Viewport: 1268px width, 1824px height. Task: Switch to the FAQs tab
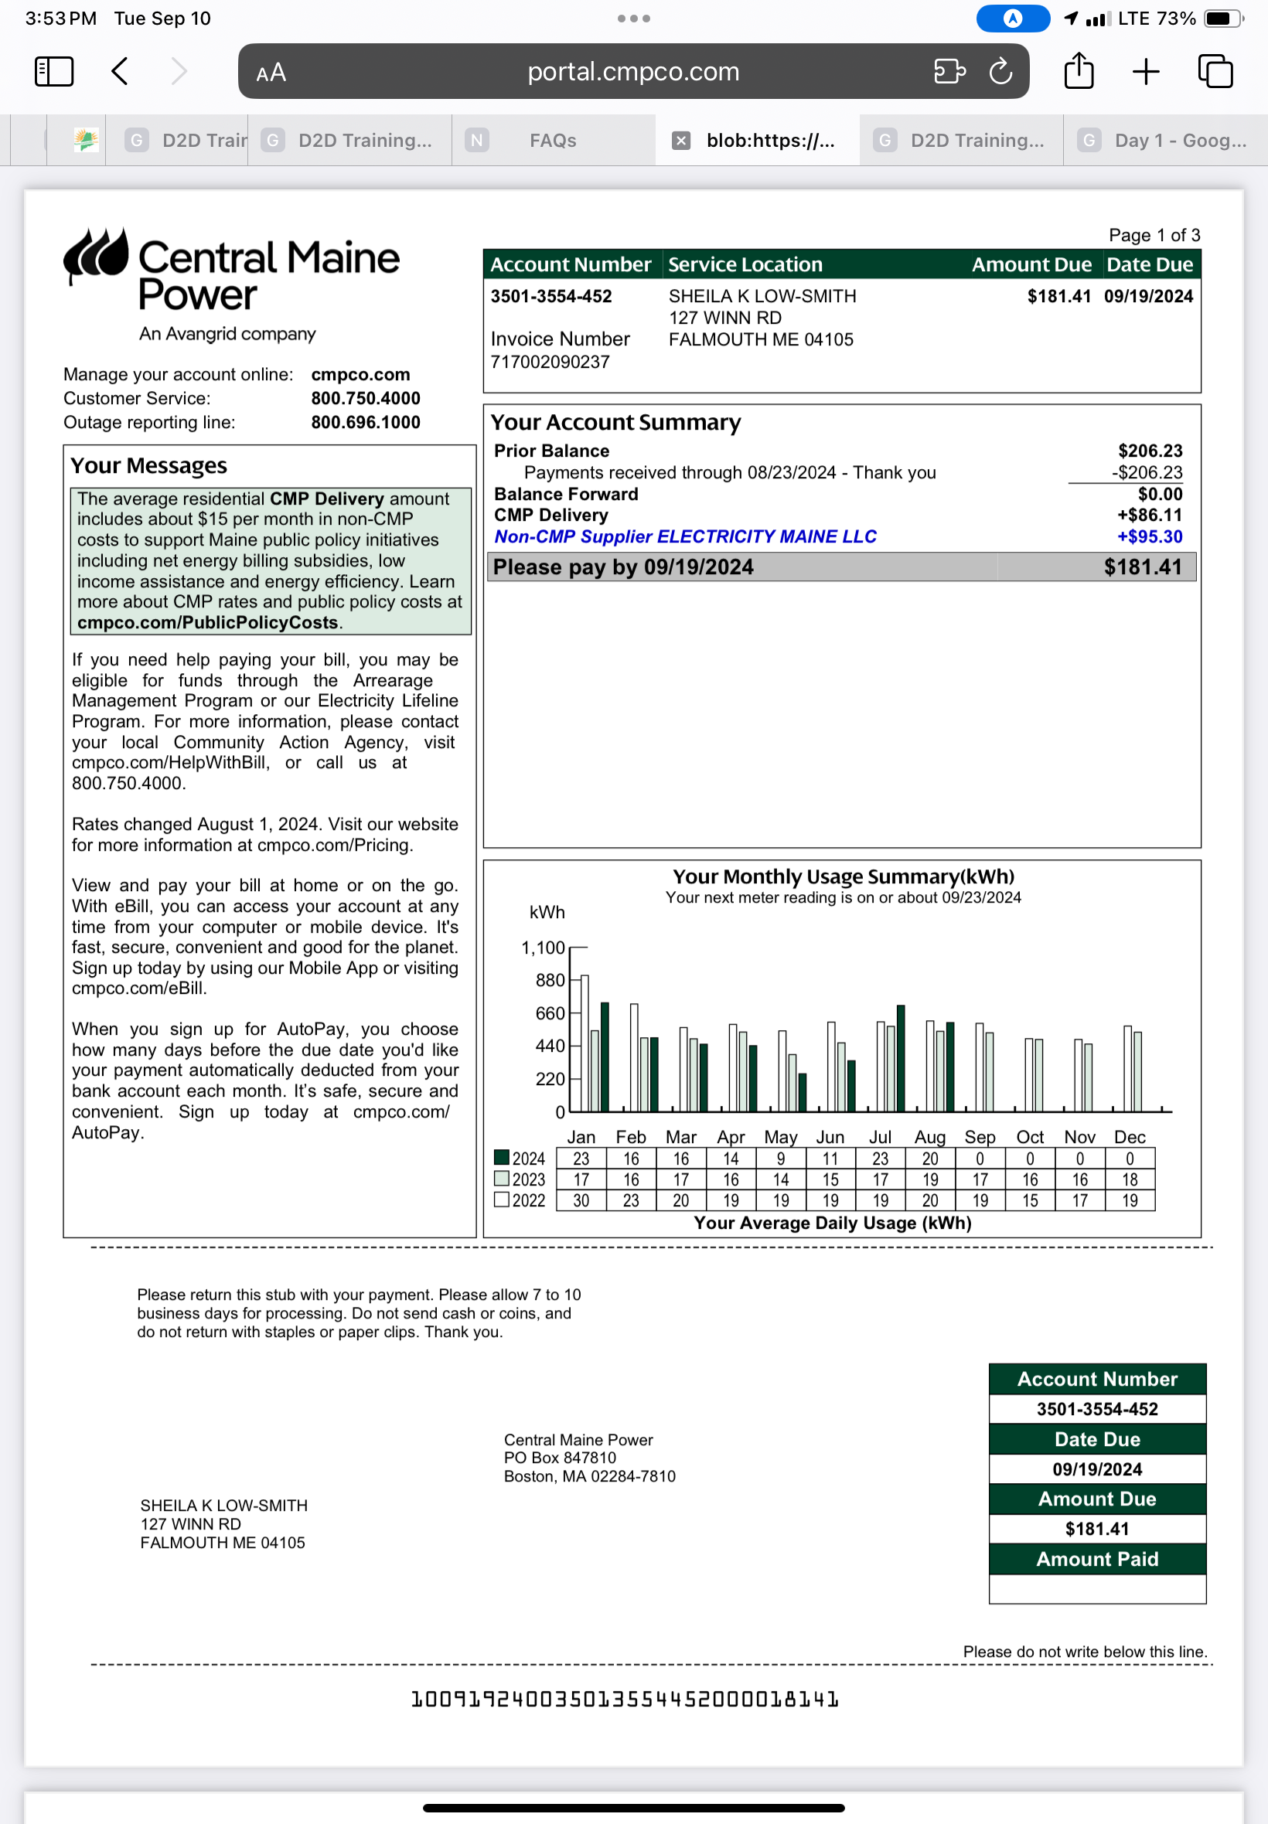(553, 141)
